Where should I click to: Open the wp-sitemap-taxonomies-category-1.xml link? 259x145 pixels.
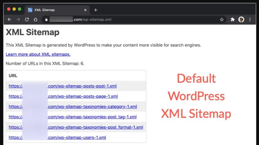click(73, 107)
